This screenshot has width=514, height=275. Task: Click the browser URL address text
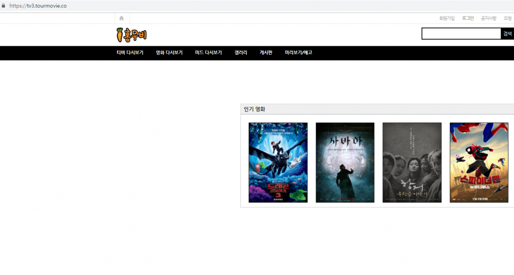tap(38, 6)
